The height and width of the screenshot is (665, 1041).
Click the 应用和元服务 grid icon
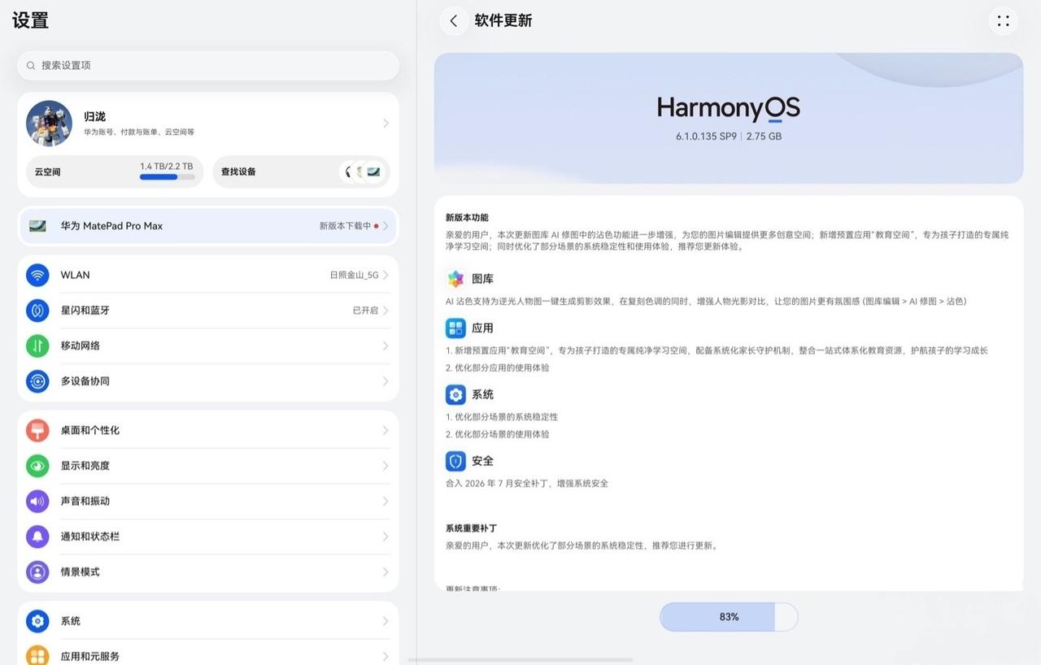click(x=37, y=655)
